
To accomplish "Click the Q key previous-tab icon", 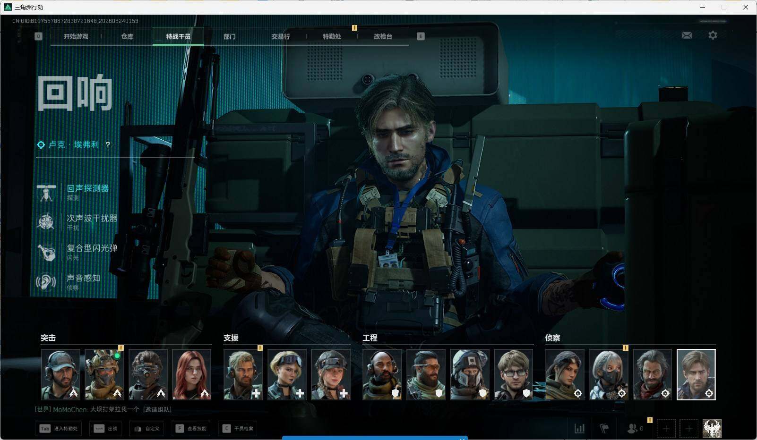I will click(38, 36).
